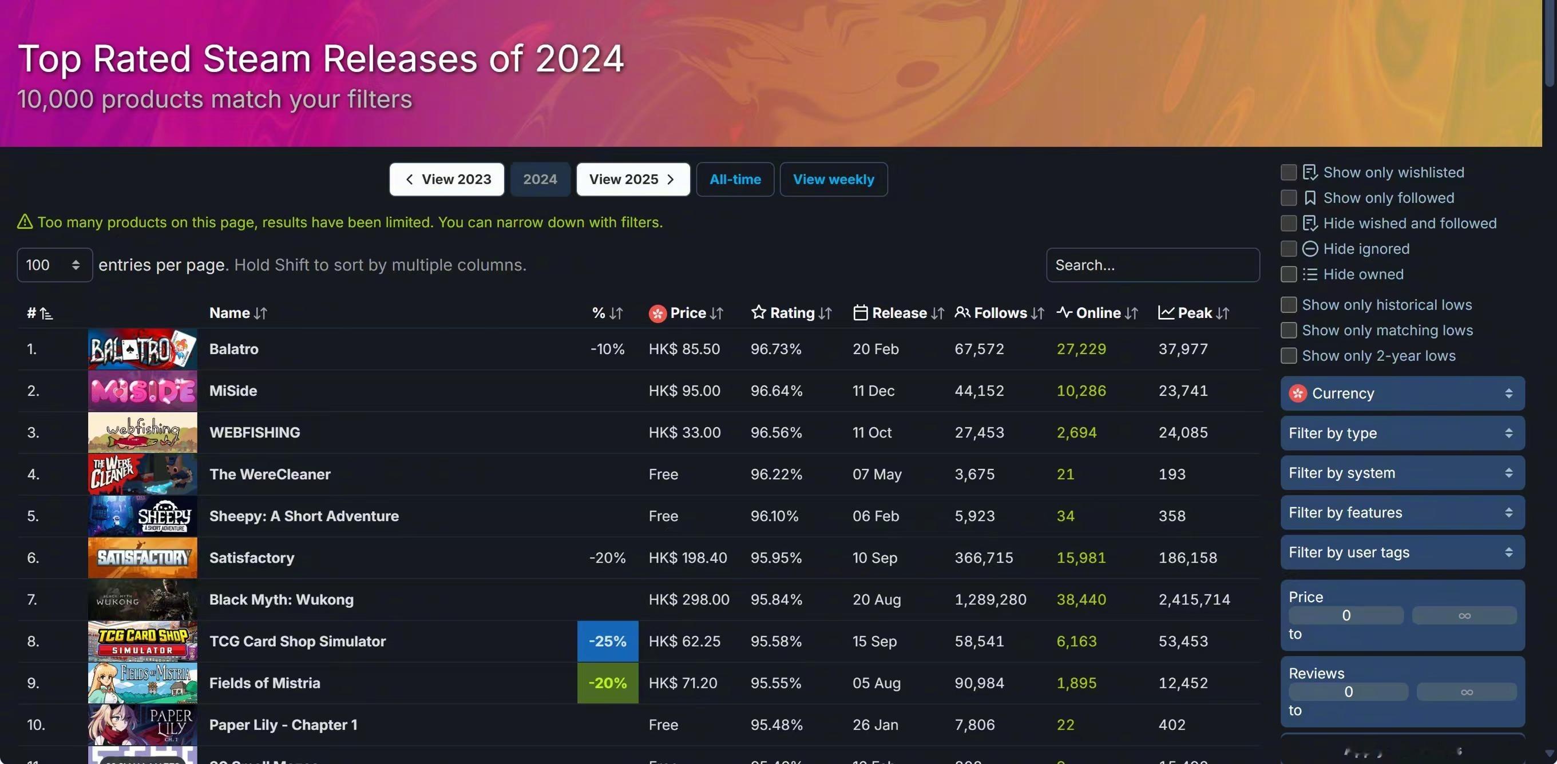Click the -25% discount badge
The image size is (1557, 764).
coord(608,642)
